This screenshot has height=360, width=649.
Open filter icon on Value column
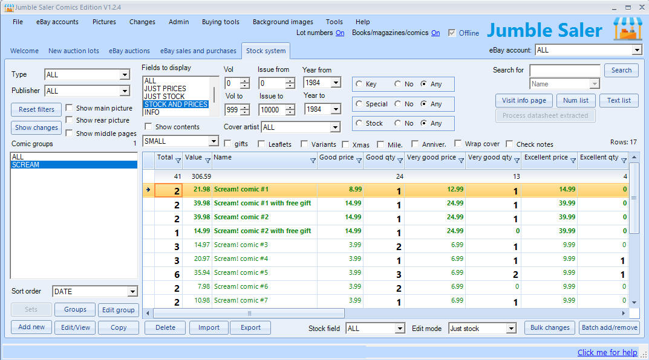pos(208,161)
